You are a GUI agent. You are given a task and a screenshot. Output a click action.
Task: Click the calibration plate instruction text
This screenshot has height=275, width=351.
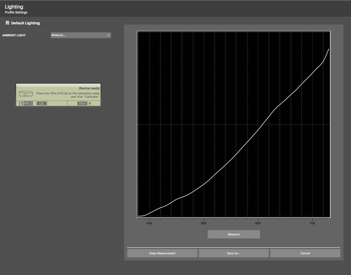(68, 95)
